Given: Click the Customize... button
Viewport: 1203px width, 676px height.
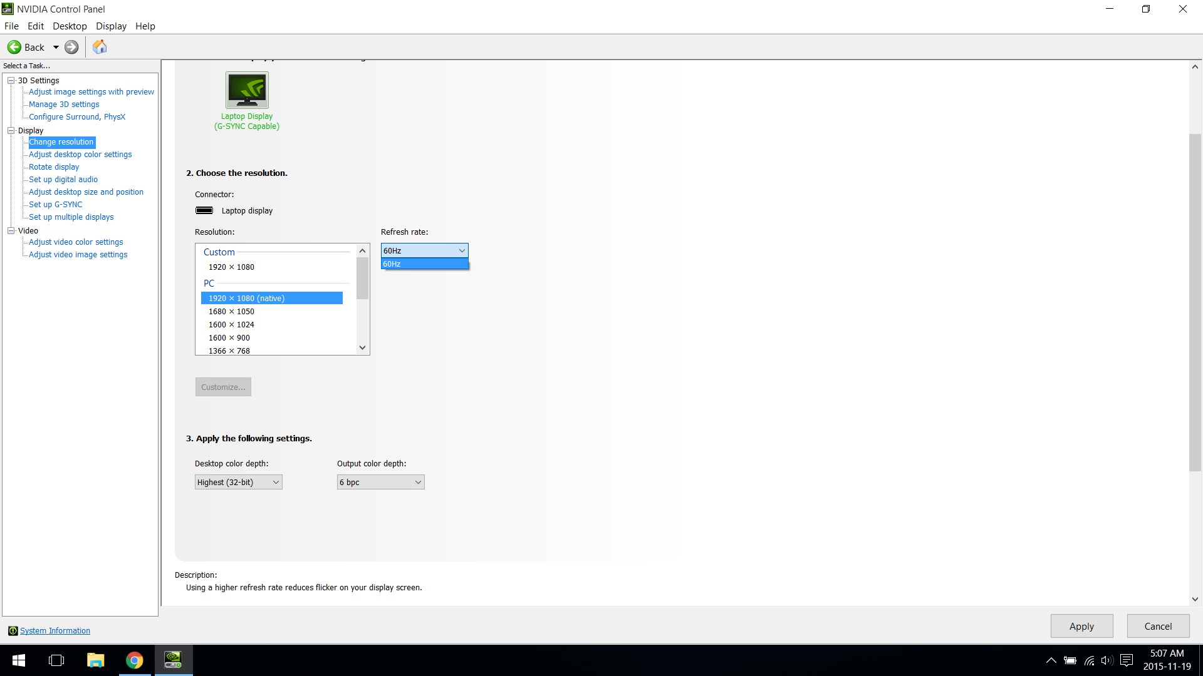Looking at the screenshot, I should coord(223,387).
